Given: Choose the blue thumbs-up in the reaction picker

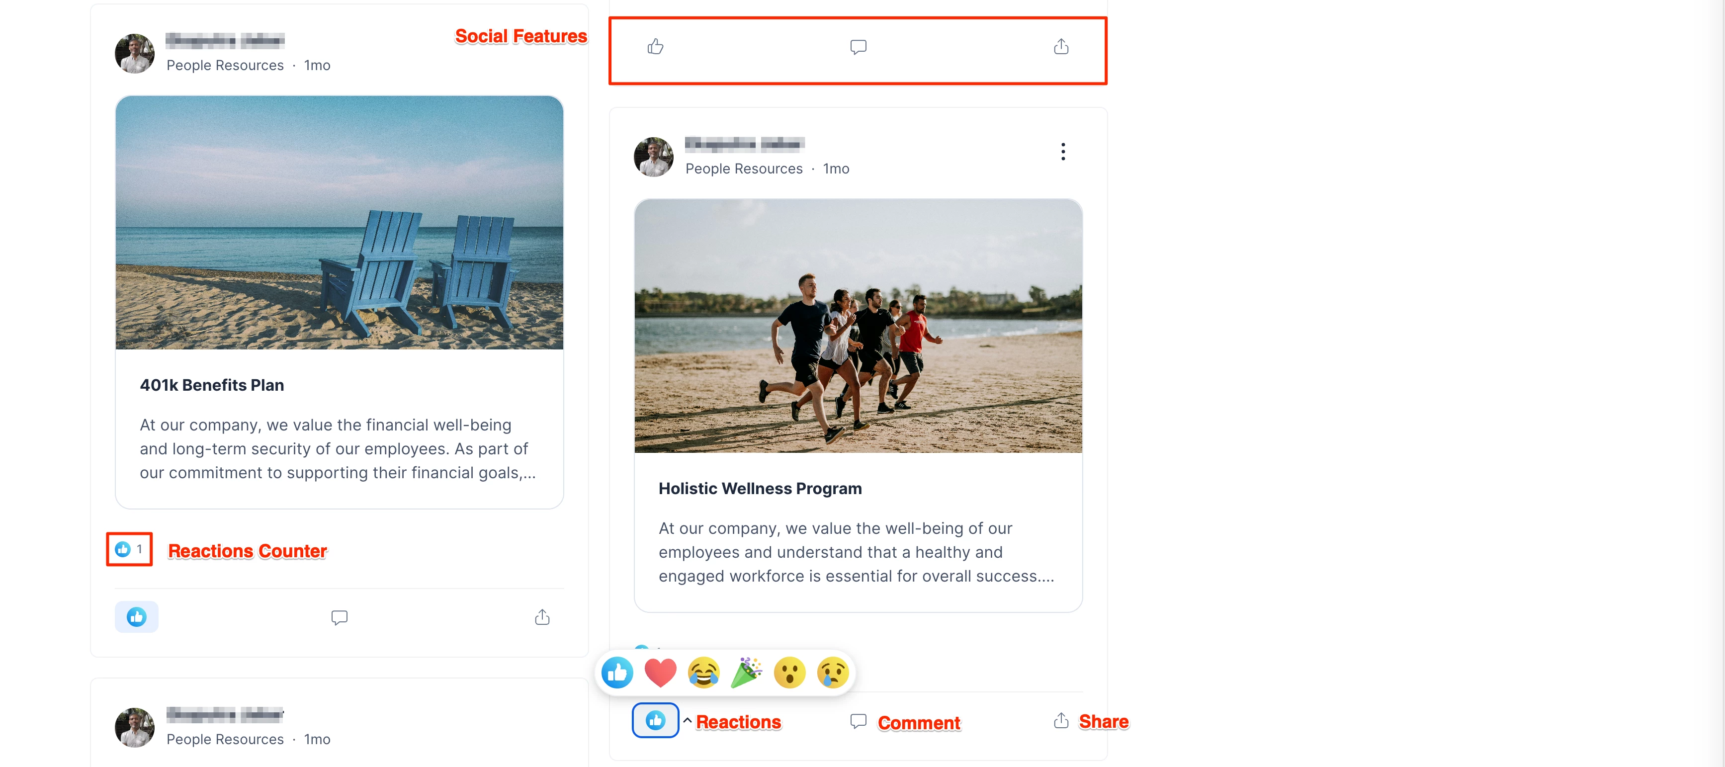Looking at the screenshot, I should (617, 673).
